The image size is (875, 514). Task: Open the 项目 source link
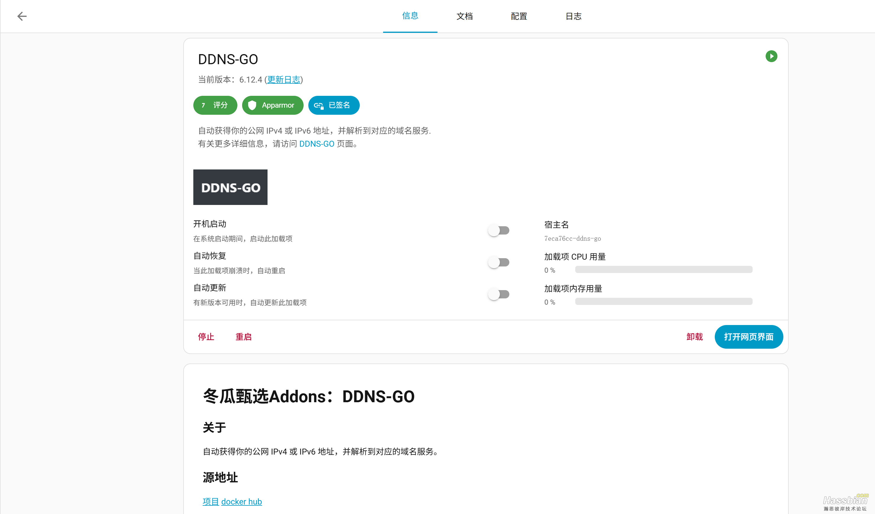point(211,502)
